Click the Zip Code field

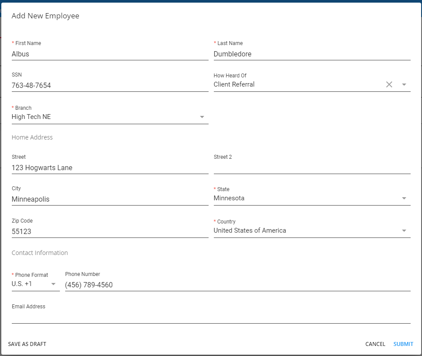109,232
